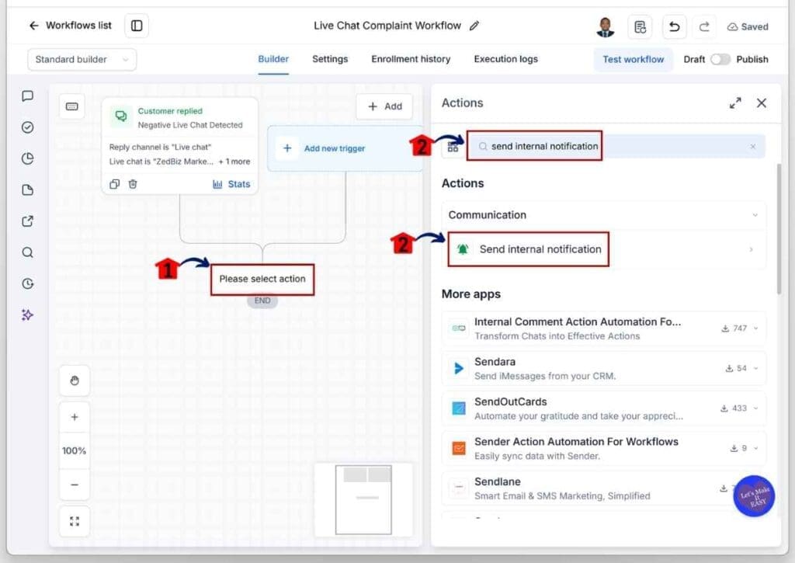Click the canvas minimap thumbnail
Image resolution: width=795 pixels, height=563 pixels.
[363, 499]
